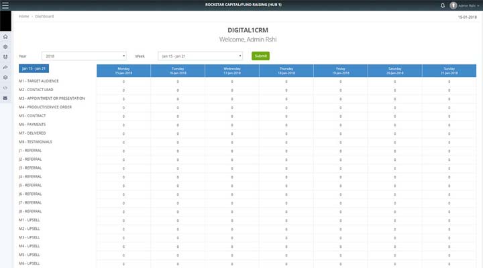Click the J7 - REFERRAL row label
483x268 pixels.
(30, 203)
